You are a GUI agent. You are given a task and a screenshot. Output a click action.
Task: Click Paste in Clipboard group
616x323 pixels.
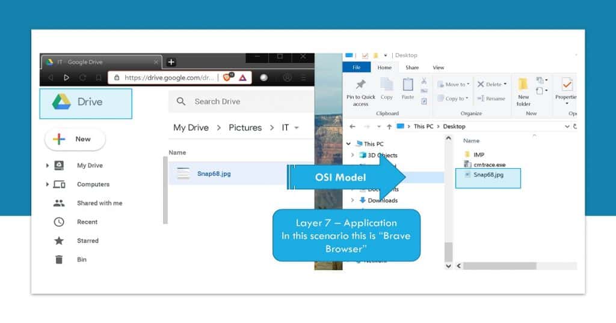pos(408,89)
